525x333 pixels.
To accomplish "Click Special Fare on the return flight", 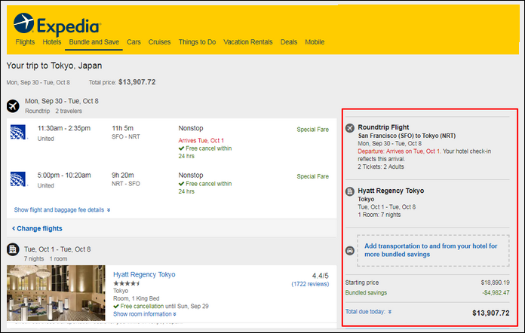I will pyautogui.click(x=313, y=176).
